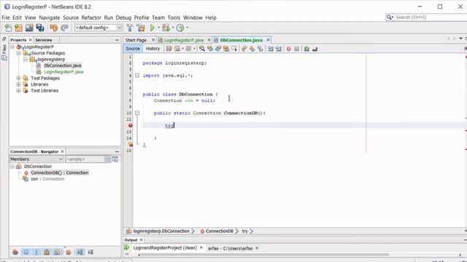Image resolution: width=467 pixels, height=262 pixels.
Task: Start Macro Recording with red circle icon
Action: 288,49
